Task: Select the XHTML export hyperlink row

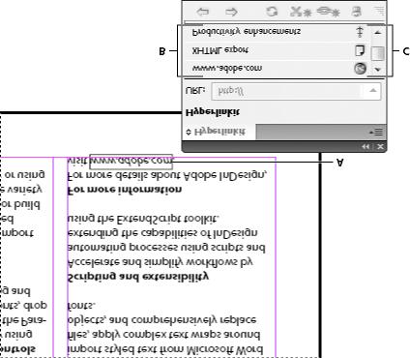Action: tap(277, 50)
